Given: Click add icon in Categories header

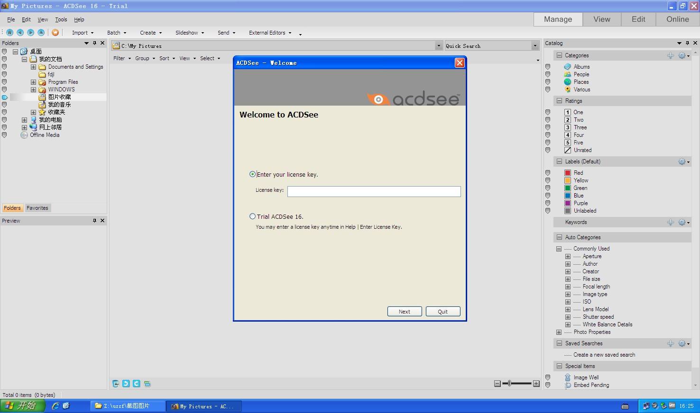Looking at the screenshot, I should click(x=670, y=55).
